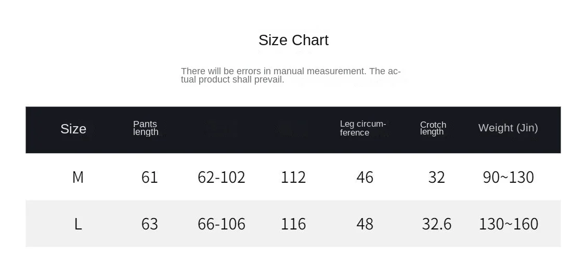Click pants length value 61

point(149,177)
